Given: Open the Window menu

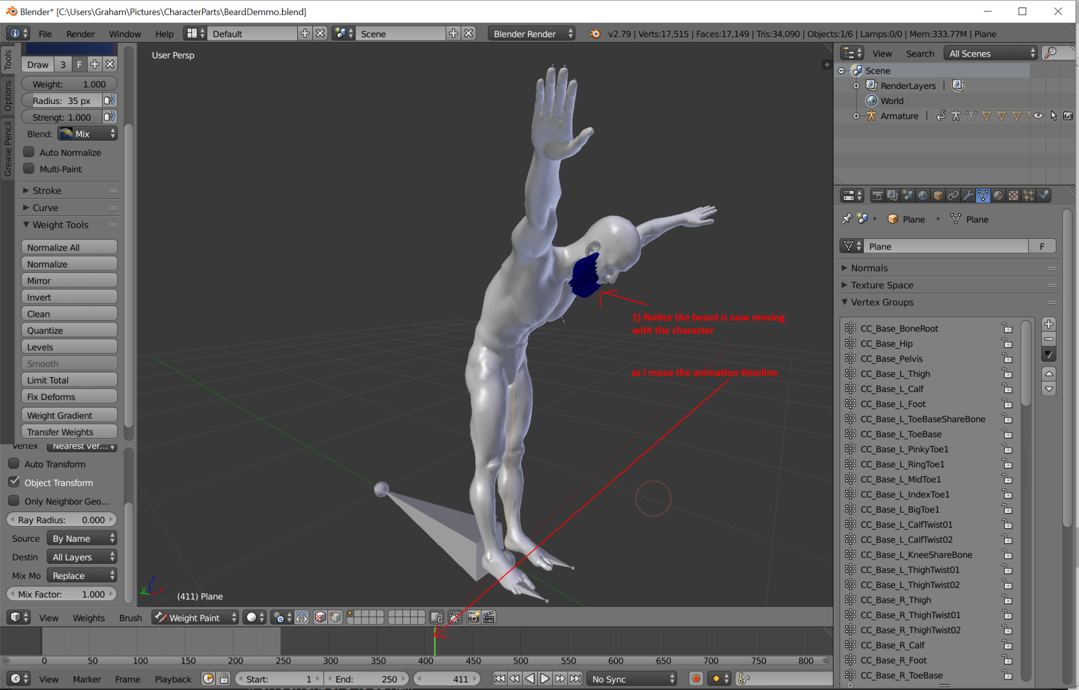Looking at the screenshot, I should pyautogui.click(x=125, y=34).
